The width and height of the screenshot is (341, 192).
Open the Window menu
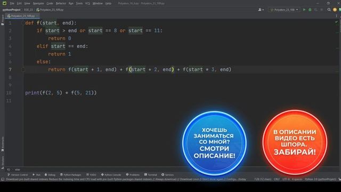point(98,3)
